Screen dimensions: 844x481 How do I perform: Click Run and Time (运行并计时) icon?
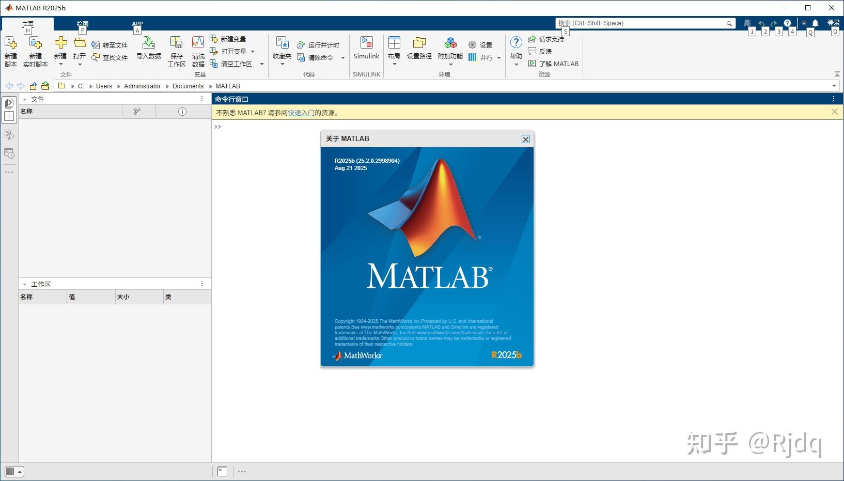301,45
